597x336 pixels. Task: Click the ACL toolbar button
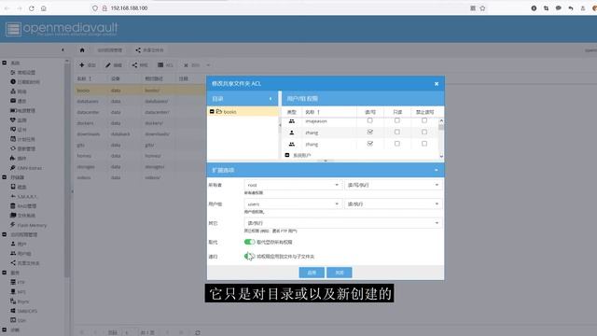[x=165, y=65]
